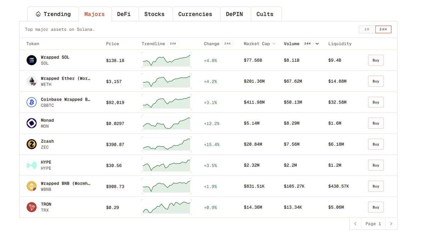The width and height of the screenshot is (425, 247).
Task: Click the Volume column header label
Action: pyautogui.click(x=291, y=44)
